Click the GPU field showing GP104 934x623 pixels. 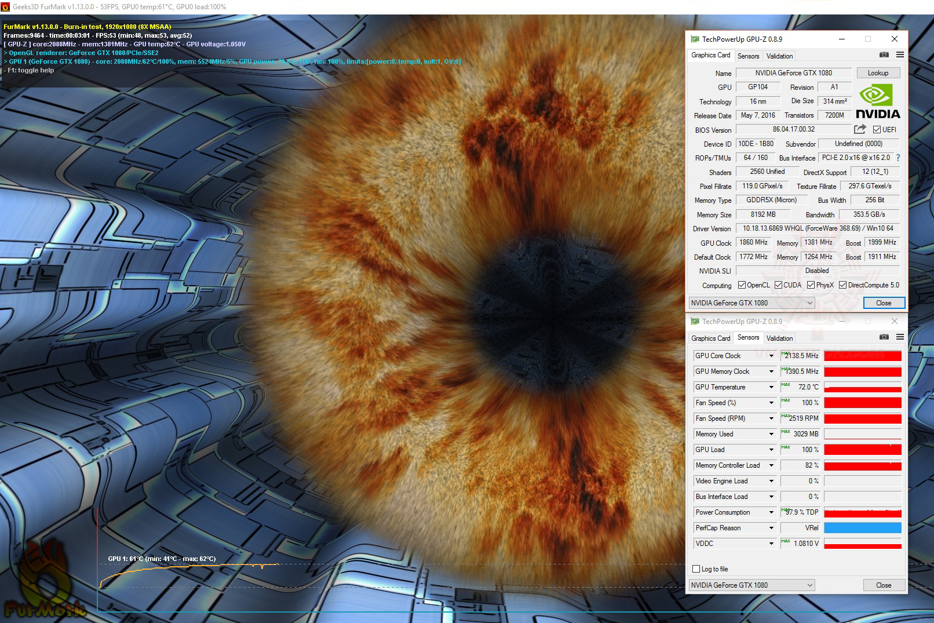click(758, 87)
